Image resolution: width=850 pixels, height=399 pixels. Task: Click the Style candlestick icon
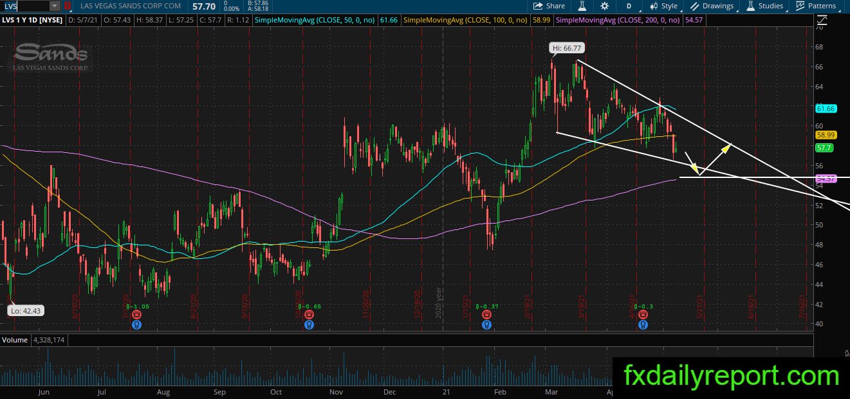pos(654,6)
